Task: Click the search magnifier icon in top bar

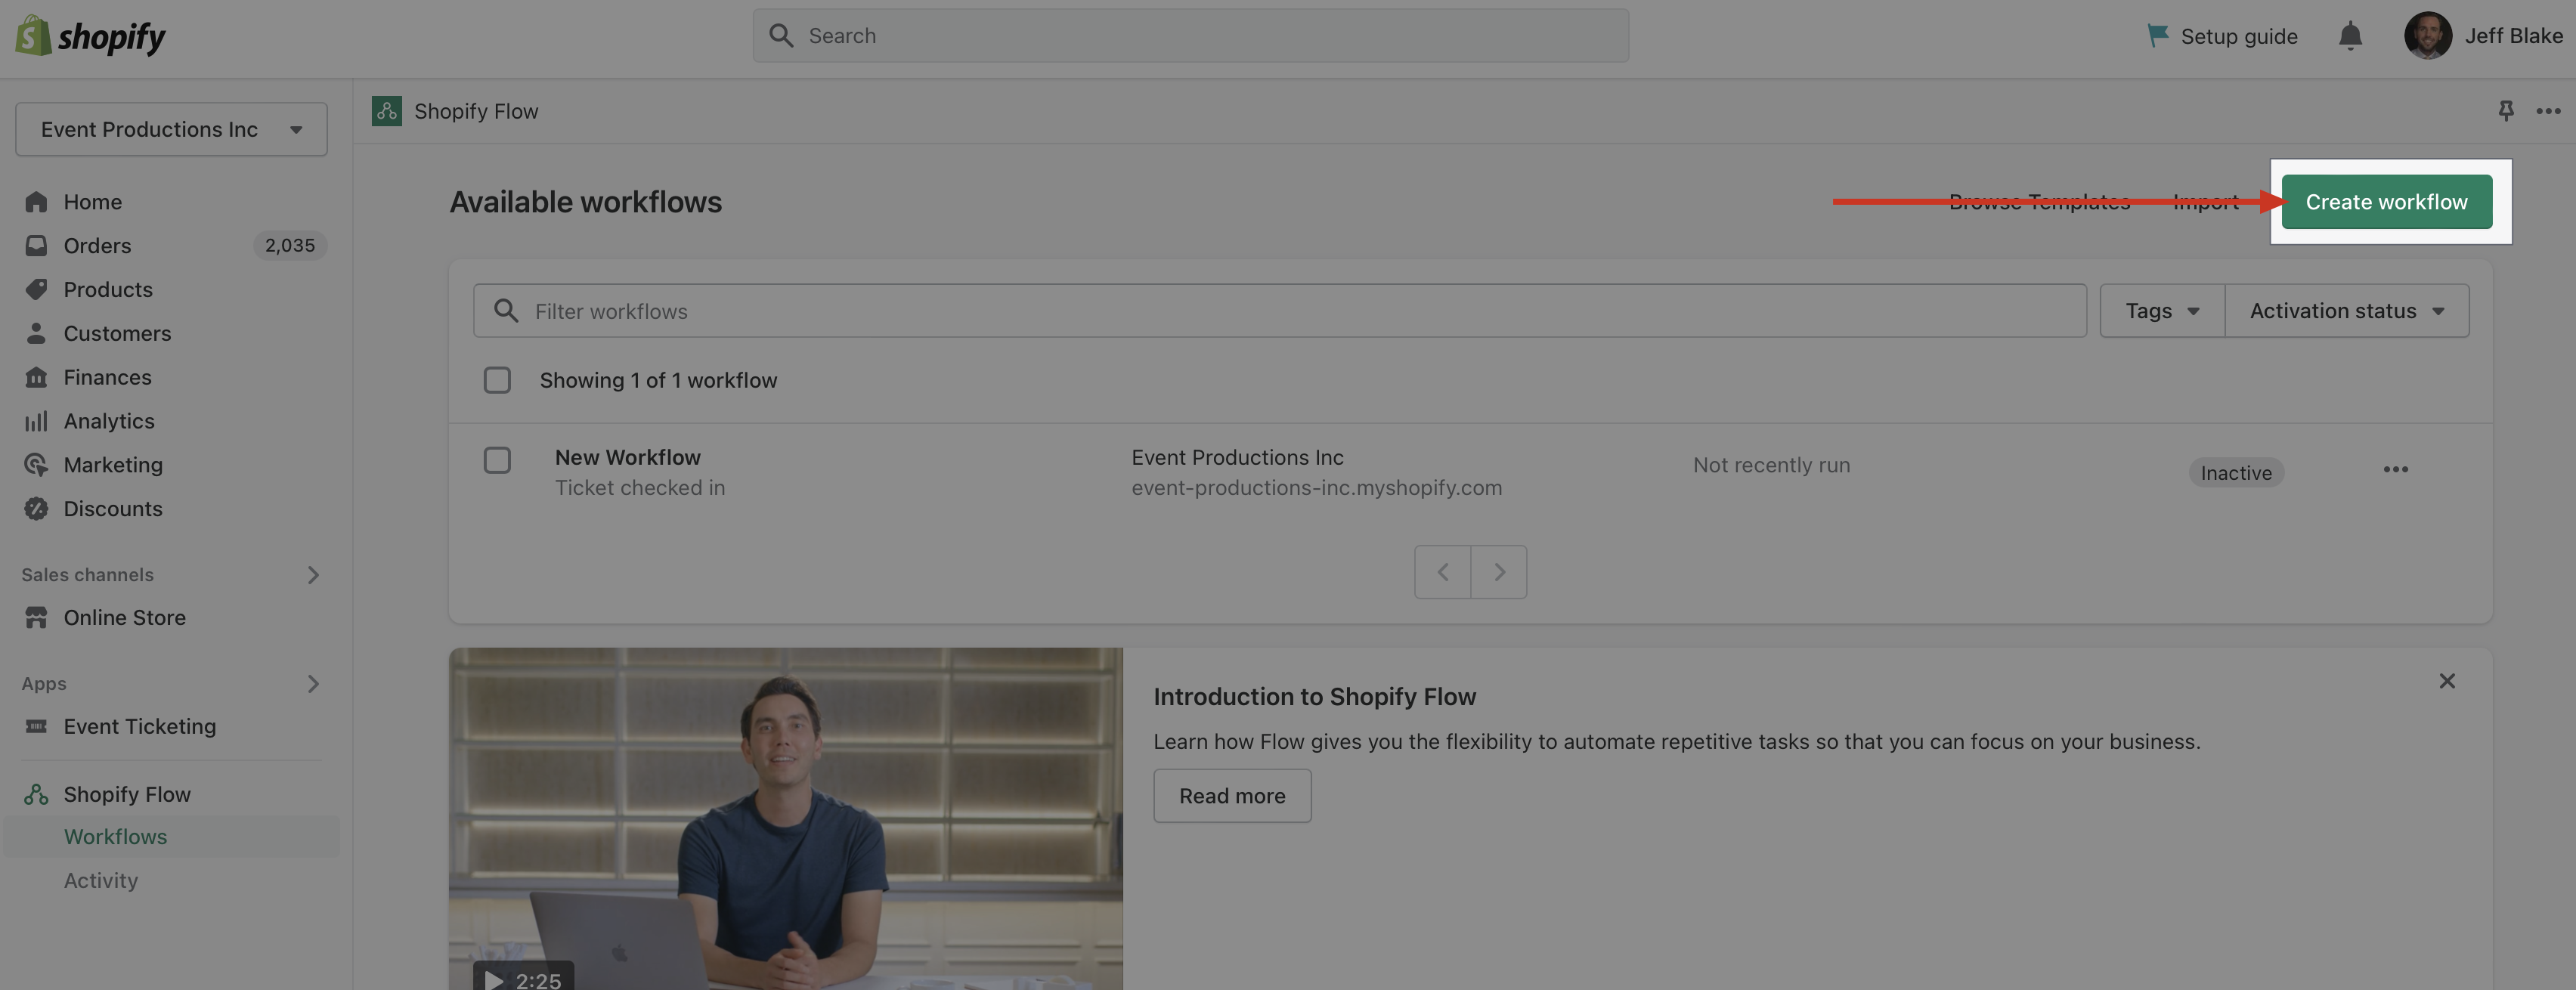Action: (x=781, y=36)
